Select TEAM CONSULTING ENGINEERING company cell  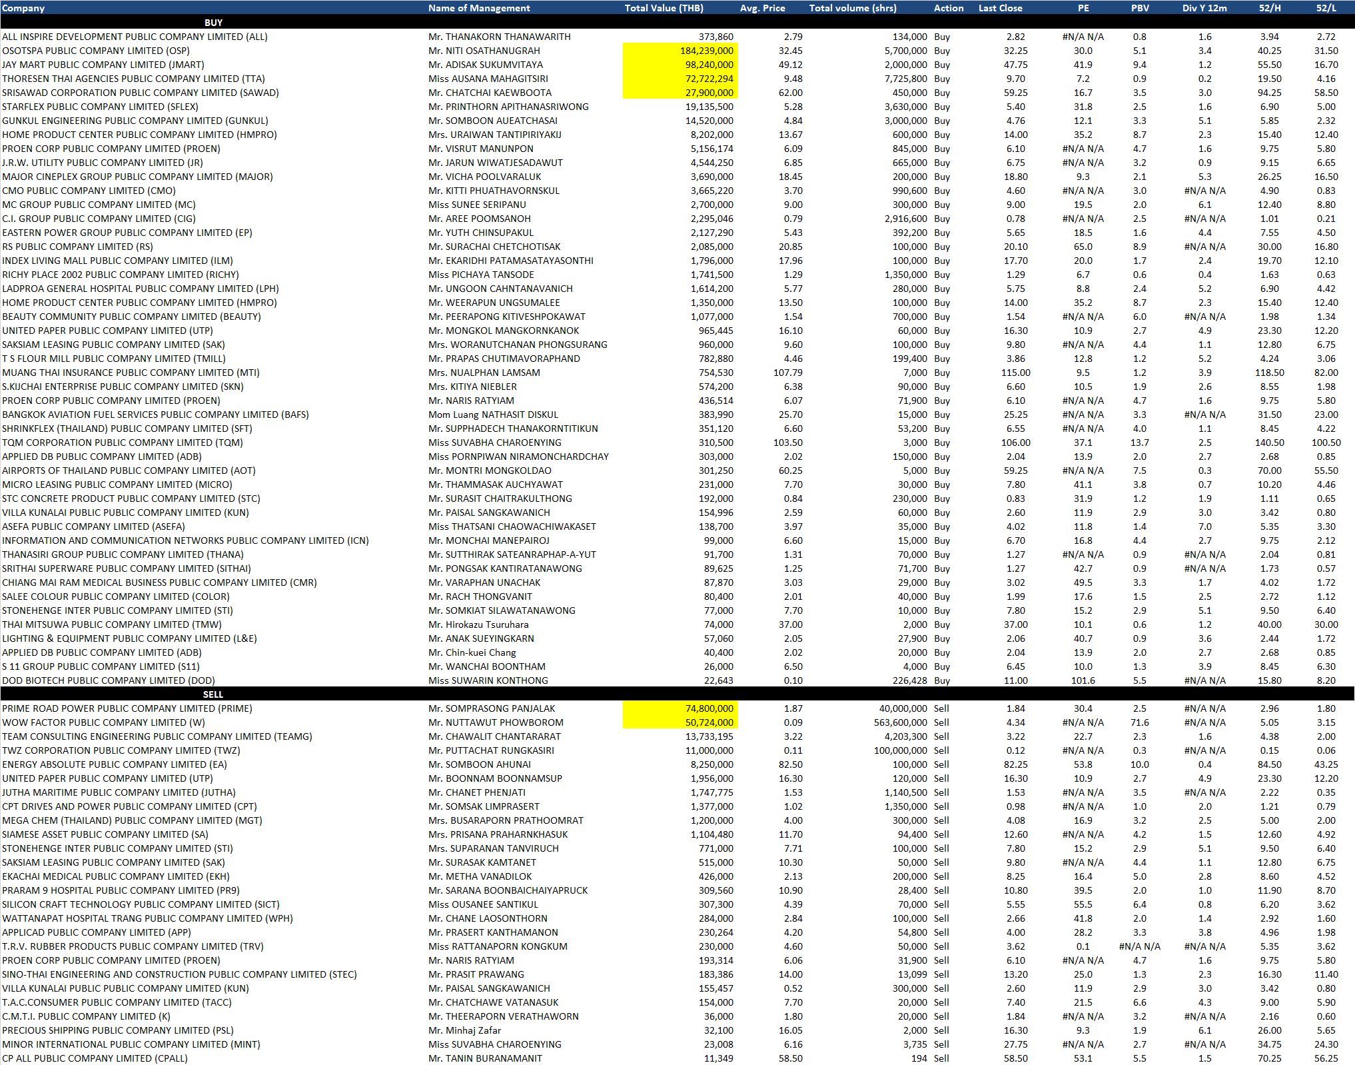pos(157,736)
